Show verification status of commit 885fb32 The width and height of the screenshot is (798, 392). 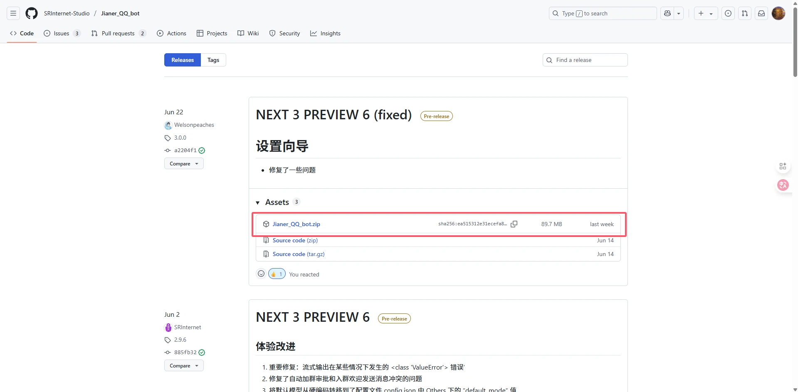(x=202, y=353)
